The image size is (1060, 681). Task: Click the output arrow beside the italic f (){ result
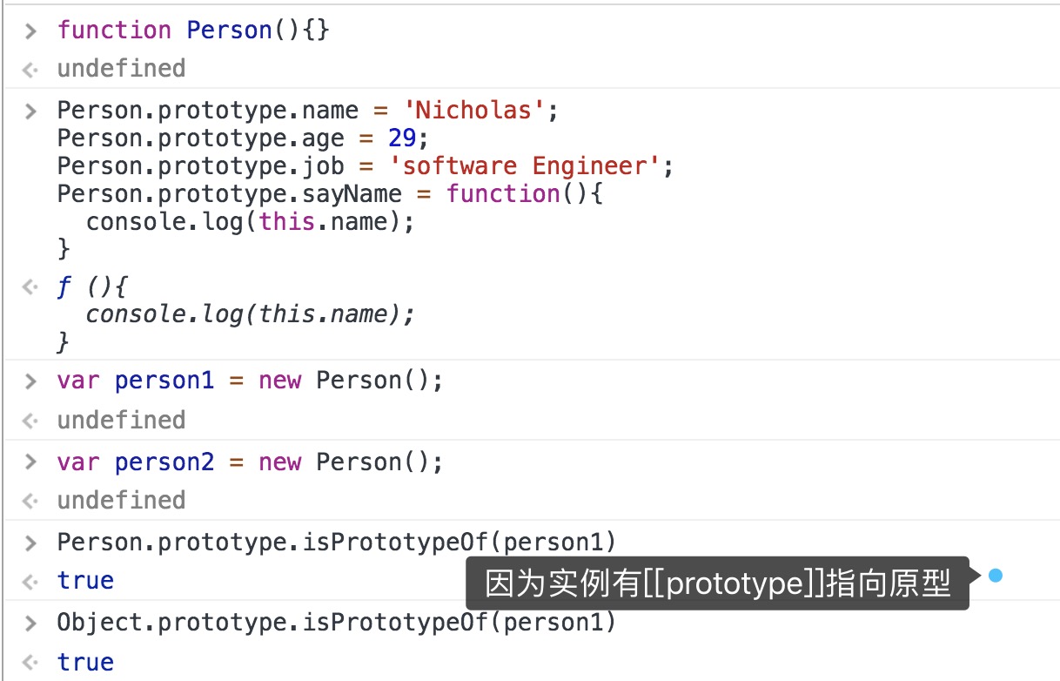(x=31, y=287)
